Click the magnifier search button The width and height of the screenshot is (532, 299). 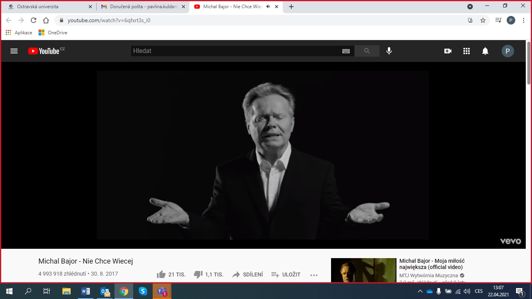click(x=367, y=51)
